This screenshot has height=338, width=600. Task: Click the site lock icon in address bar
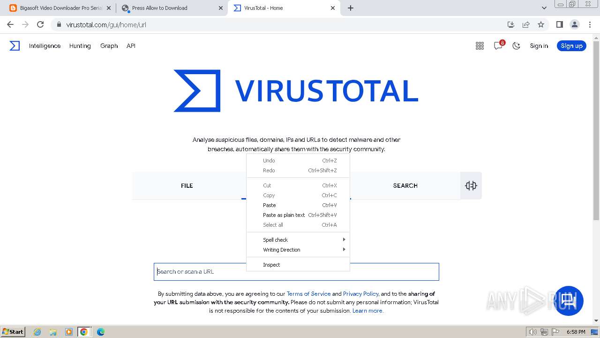point(59,24)
